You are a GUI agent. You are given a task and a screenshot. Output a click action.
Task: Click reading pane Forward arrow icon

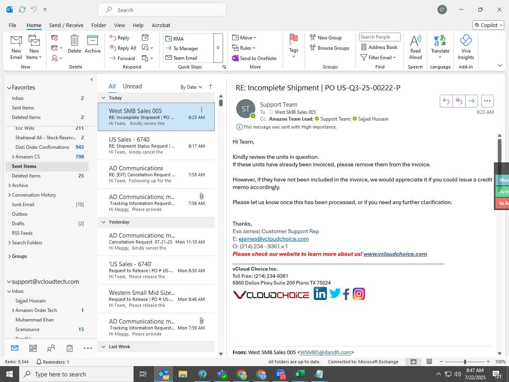click(x=471, y=101)
